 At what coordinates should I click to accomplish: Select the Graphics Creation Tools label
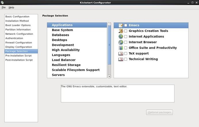pyautogui.click(x=148, y=31)
